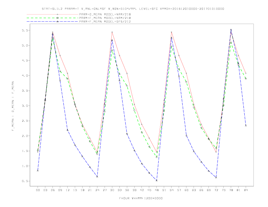
Task: Click the 33 forecast hour tick label
Action: pyautogui.click(x=119, y=190)
